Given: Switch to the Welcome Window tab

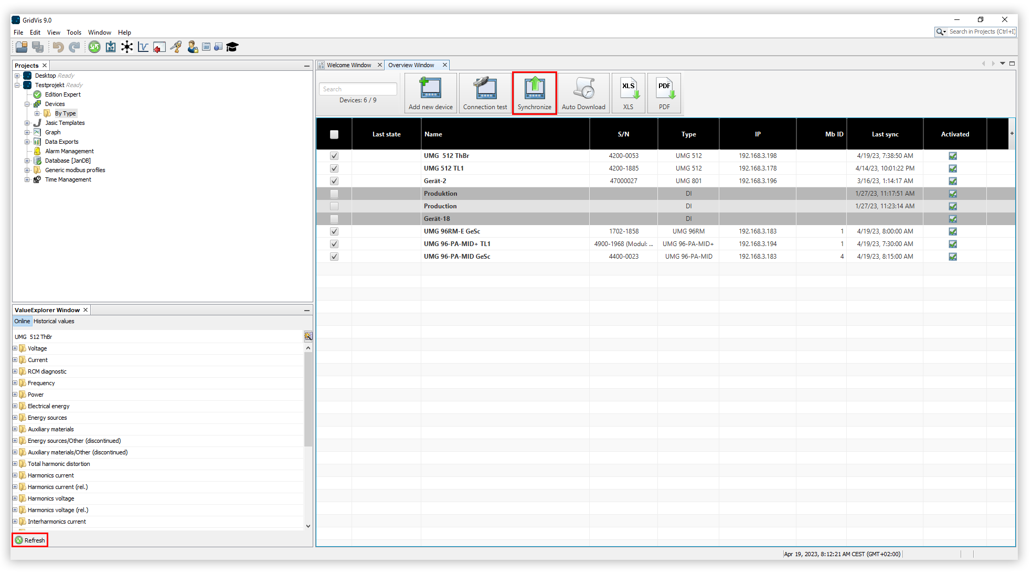Looking at the screenshot, I should coord(349,65).
